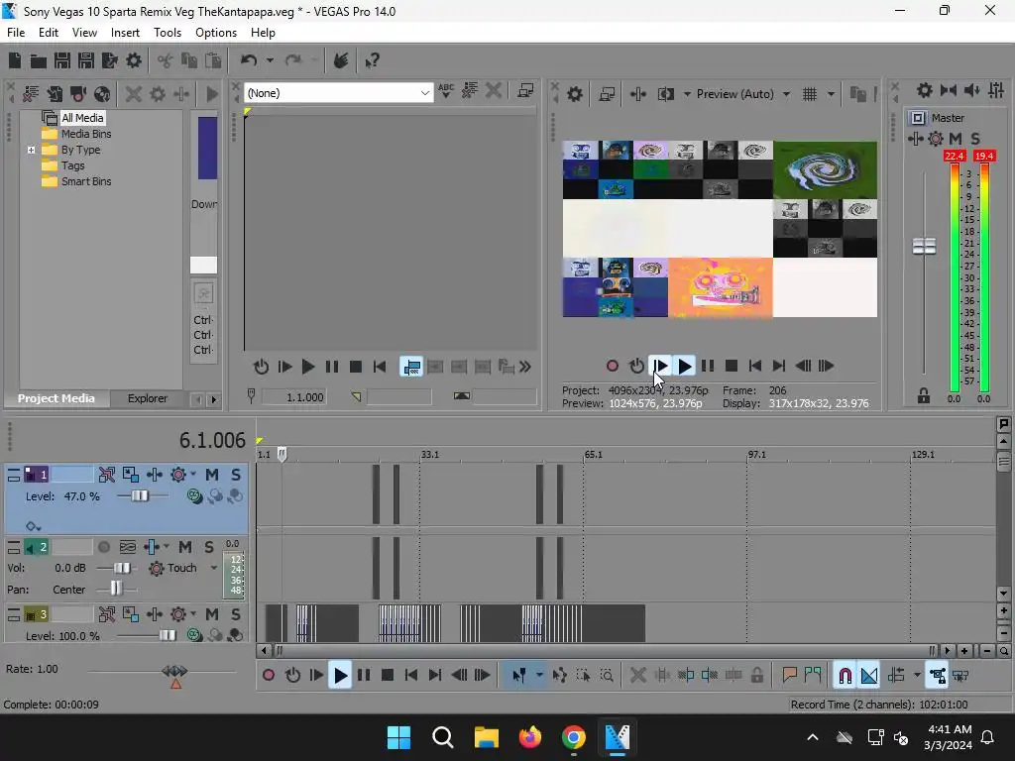Screen dimensions: 1015x761
Task: Mute audio track 2
Action: [185, 547]
